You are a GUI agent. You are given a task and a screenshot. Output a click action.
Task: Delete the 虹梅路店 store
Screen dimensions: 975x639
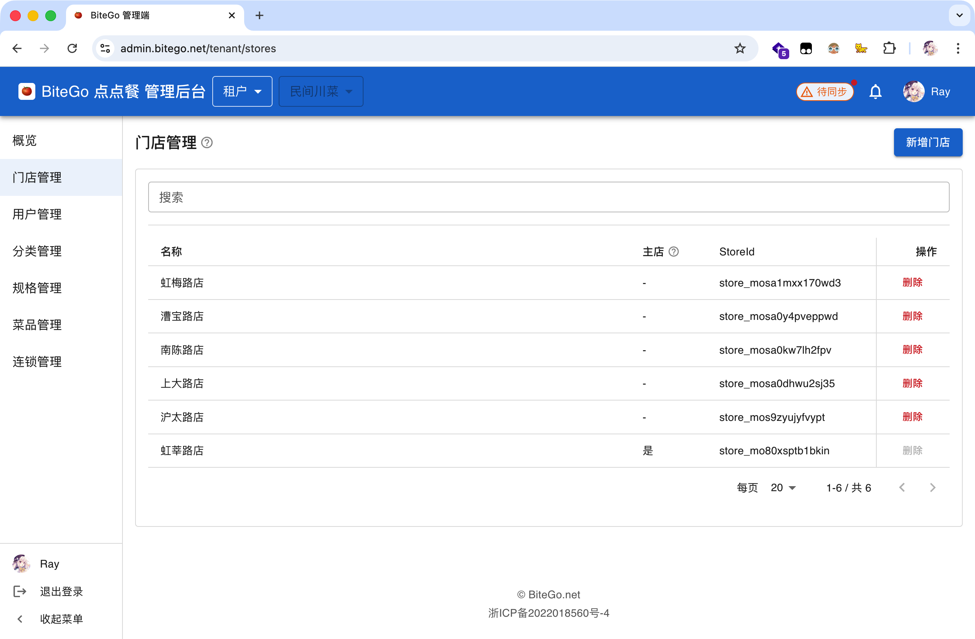click(x=912, y=282)
